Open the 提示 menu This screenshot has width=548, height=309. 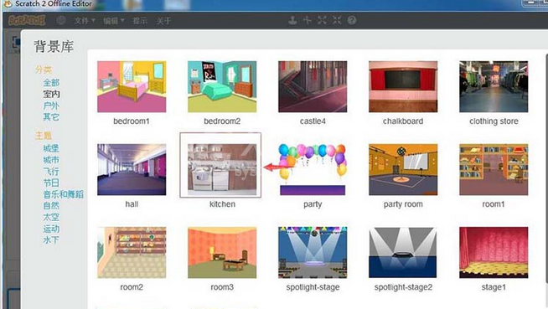139,21
